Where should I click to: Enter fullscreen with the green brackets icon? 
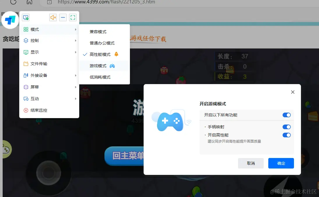click(73, 17)
